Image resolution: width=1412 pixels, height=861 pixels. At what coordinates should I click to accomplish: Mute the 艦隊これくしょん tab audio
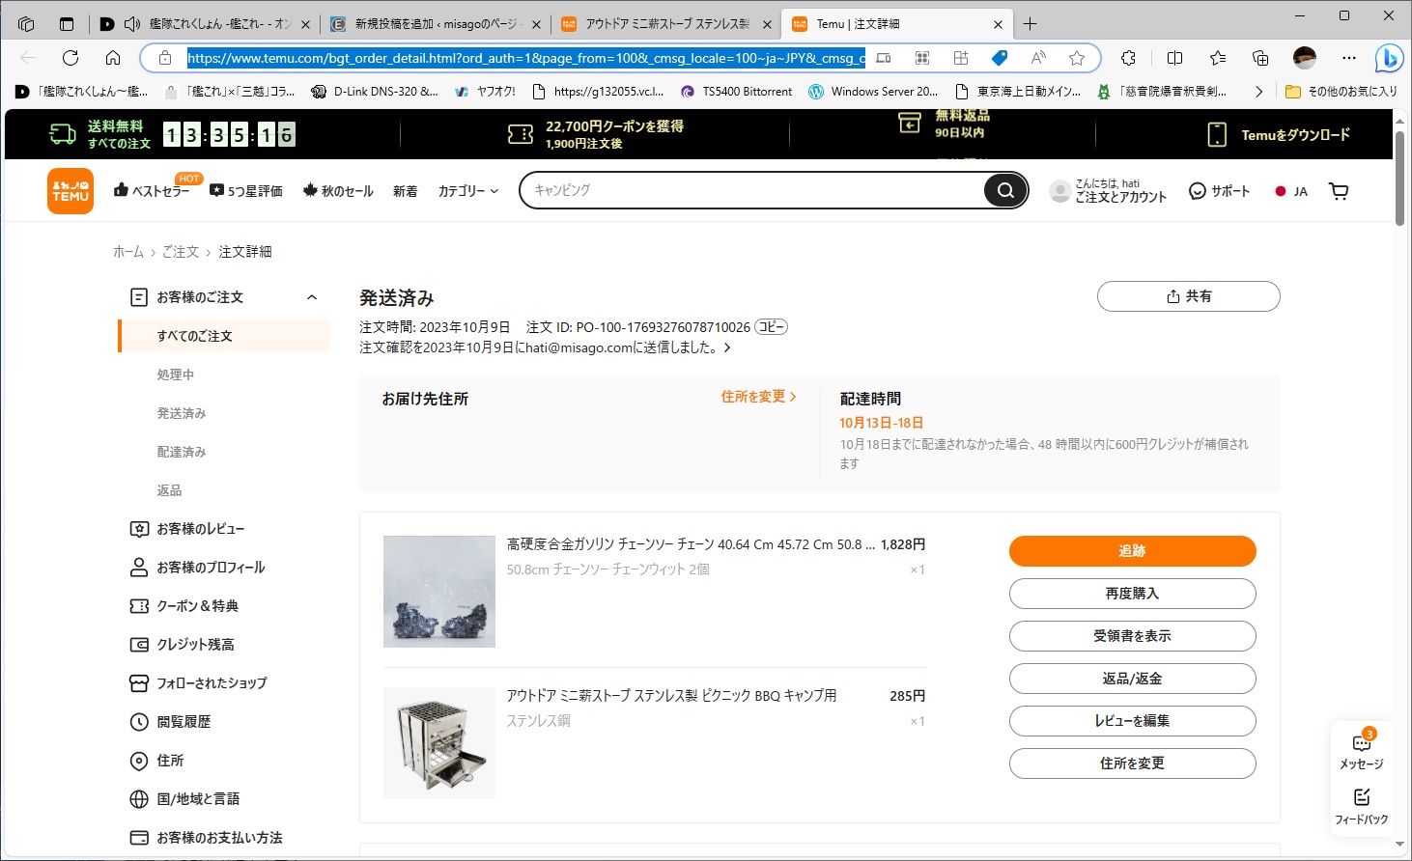click(132, 24)
